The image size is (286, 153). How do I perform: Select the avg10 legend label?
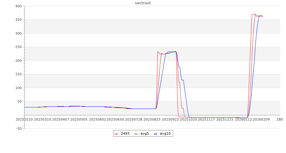pyautogui.click(x=165, y=133)
